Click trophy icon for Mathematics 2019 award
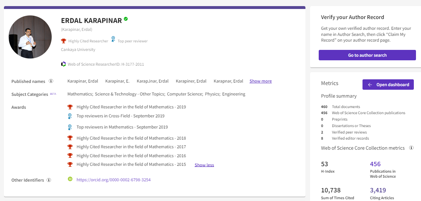 (x=70, y=107)
